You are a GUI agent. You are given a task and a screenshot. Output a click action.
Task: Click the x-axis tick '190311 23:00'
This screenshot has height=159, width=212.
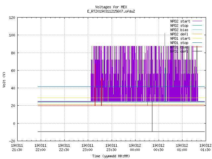click(x=87, y=148)
